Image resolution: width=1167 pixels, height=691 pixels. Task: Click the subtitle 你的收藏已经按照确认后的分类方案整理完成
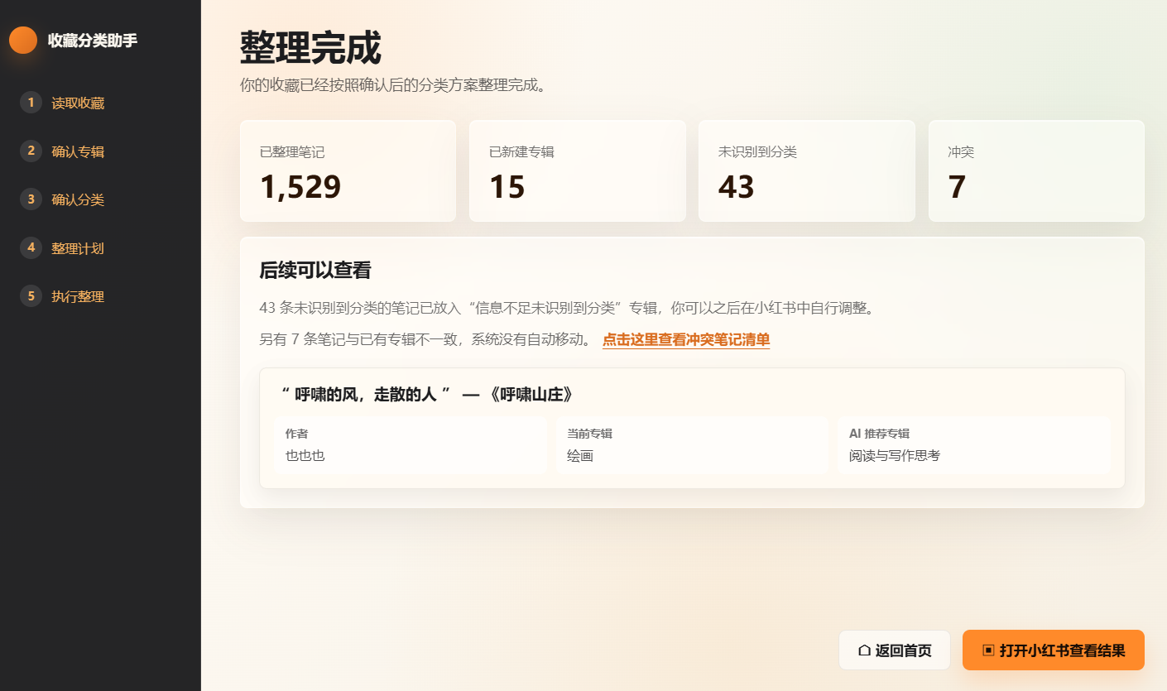pos(393,85)
